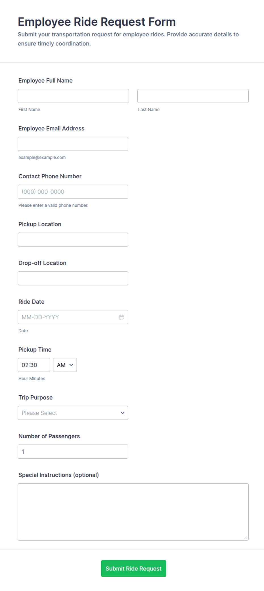
Task: Click the Special Instructions (optional) label
Action: point(58,475)
